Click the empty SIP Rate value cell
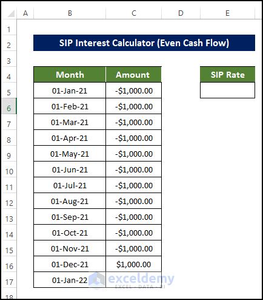The image size is (263, 300). (227, 90)
